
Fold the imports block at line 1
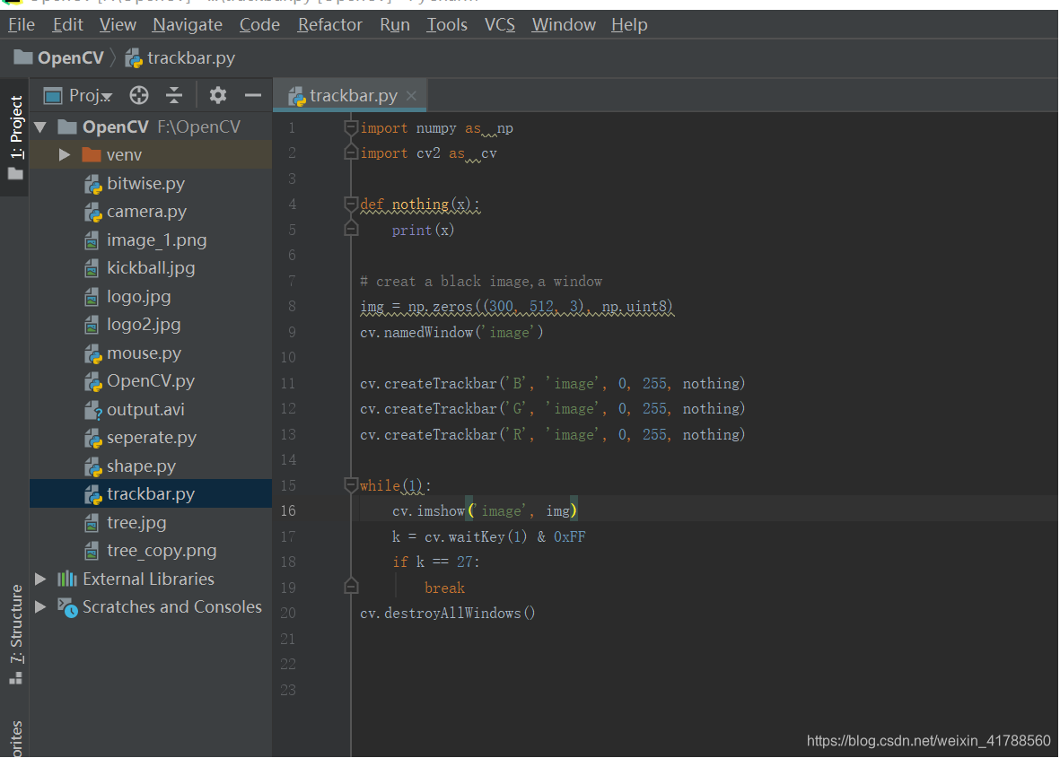pos(351,127)
